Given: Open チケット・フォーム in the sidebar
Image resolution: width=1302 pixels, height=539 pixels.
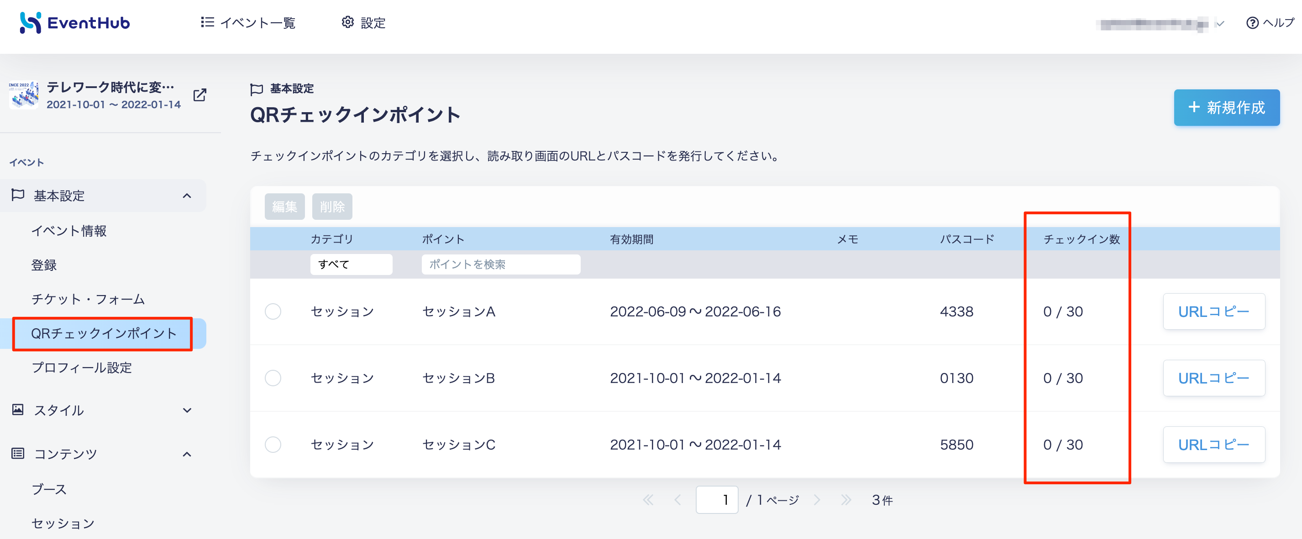Looking at the screenshot, I should [88, 299].
